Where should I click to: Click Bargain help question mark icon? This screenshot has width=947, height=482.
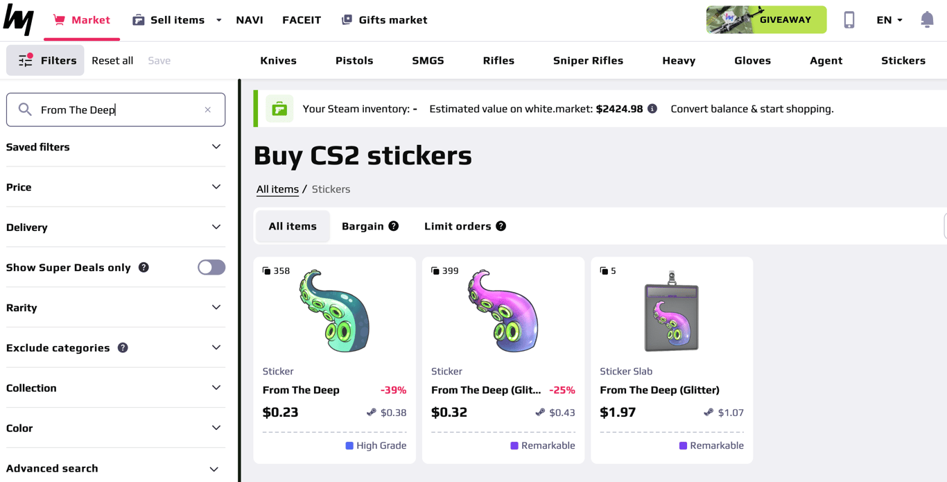[394, 226]
